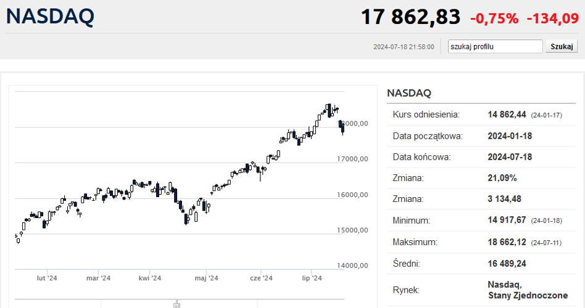Click the red -134,09 point change
Screen dimensions: 585x308
point(552,18)
